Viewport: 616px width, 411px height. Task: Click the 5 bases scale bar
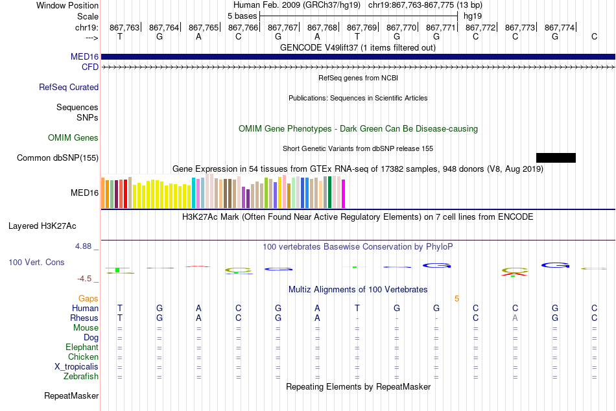(359, 16)
